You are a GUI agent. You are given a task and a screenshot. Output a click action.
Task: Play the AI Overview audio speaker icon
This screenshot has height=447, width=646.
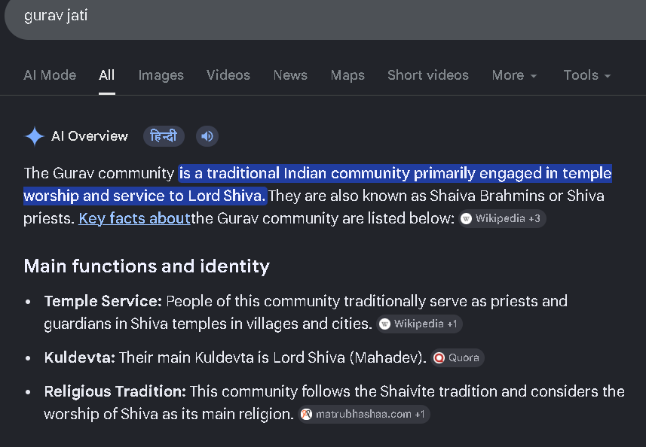pos(207,136)
